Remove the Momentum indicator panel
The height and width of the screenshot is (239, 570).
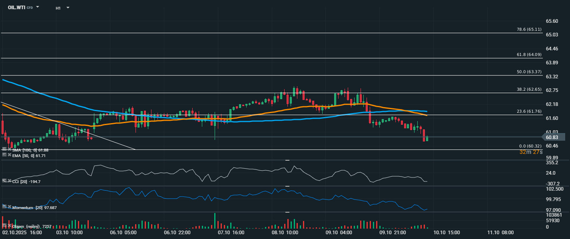9,207
